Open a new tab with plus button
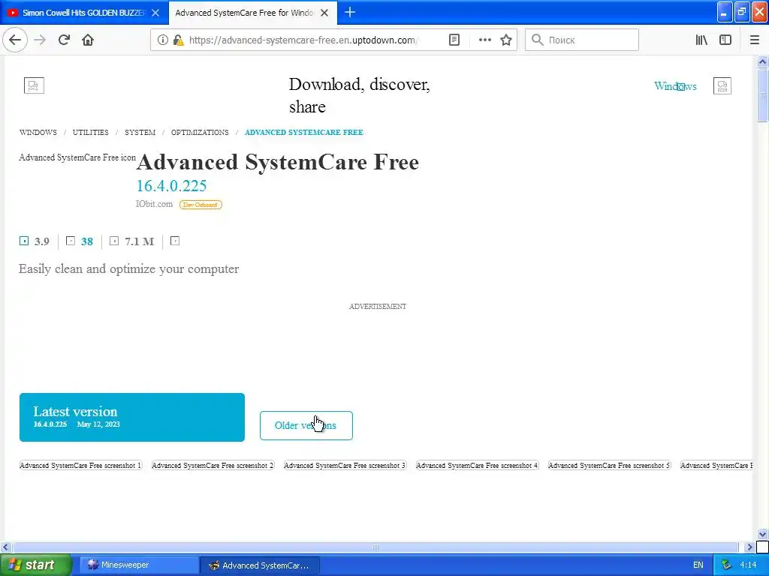Viewport: 769px width, 576px height. click(350, 12)
